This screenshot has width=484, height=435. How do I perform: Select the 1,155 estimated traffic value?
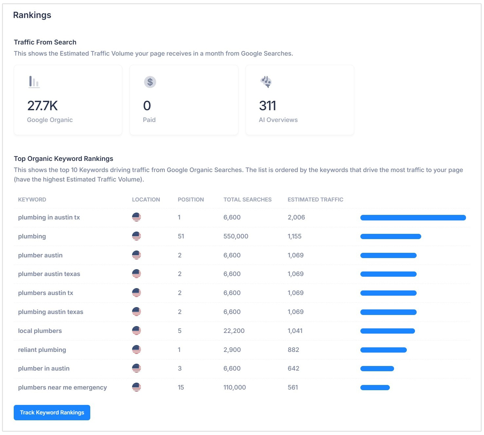[x=295, y=236]
